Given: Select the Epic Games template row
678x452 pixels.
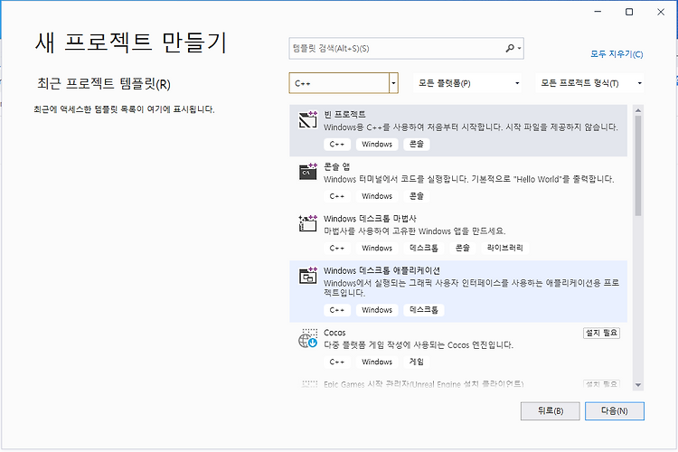Looking at the screenshot, I should (x=458, y=384).
